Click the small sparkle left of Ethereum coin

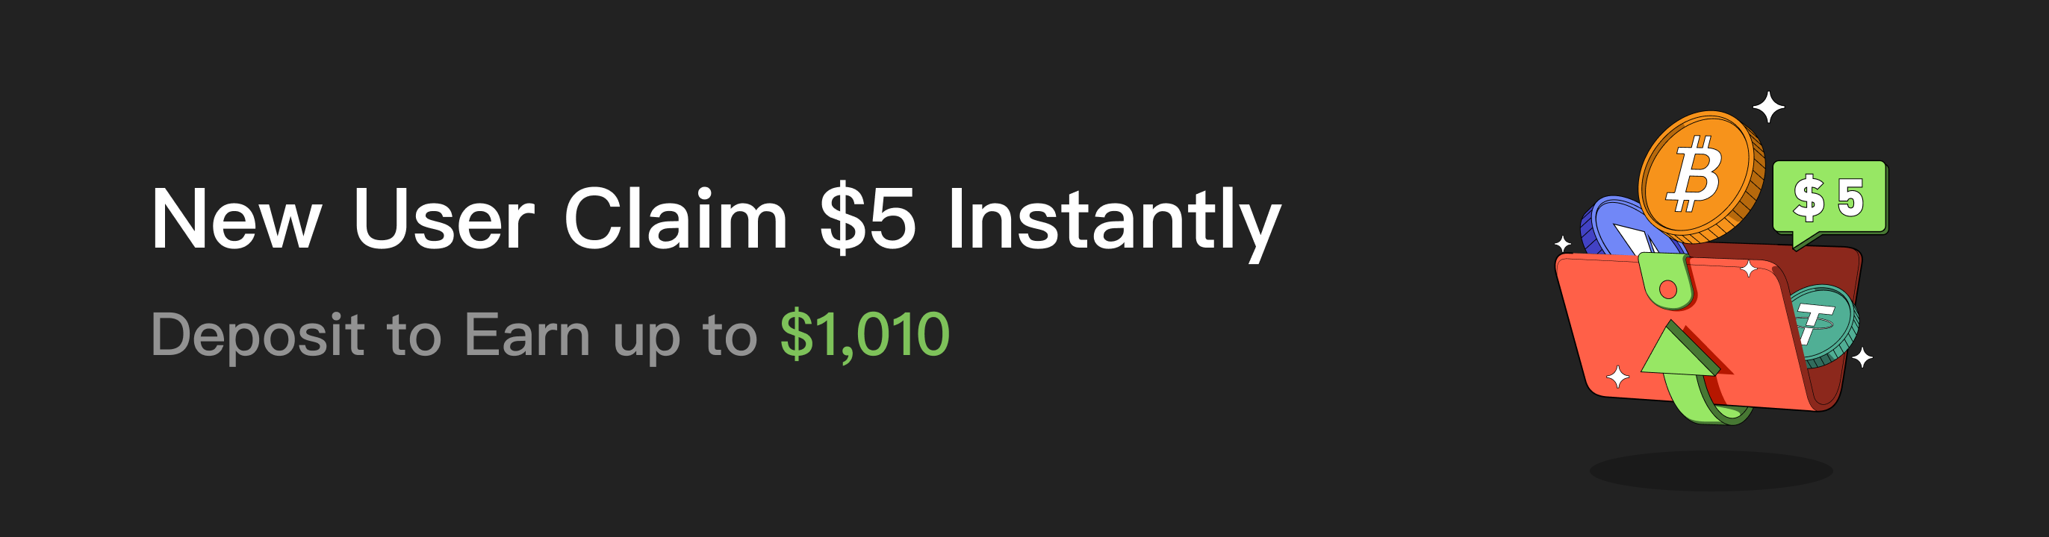[x=1563, y=244]
